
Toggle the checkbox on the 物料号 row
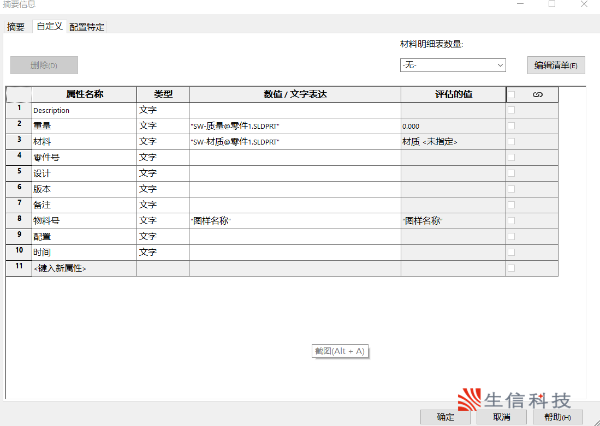pyautogui.click(x=511, y=220)
